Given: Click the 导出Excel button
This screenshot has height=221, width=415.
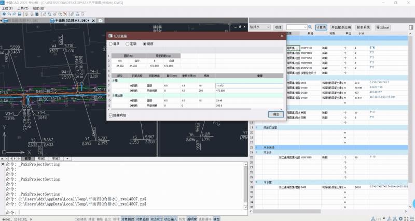Looking at the screenshot, I should pyautogui.click(x=383, y=27).
